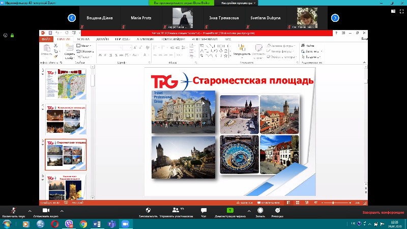Image resolution: width=407 pixels, height=229 pixels.
Task: Open the Zoom Chat panel
Action: (203, 210)
